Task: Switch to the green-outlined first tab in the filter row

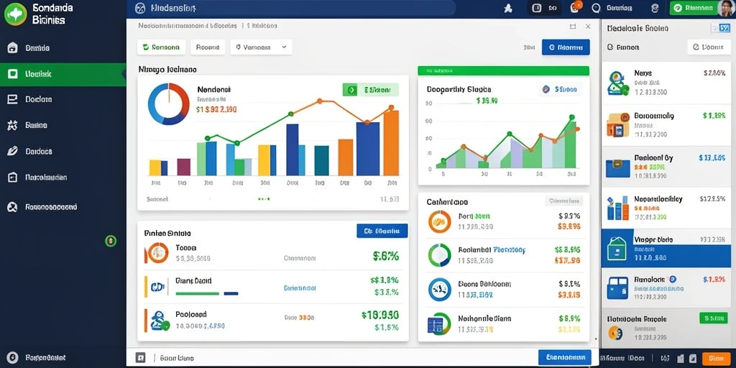Action: 161,47
